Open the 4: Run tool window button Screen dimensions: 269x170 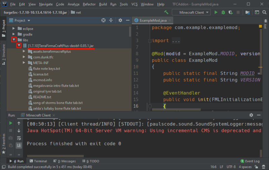coord(16,161)
